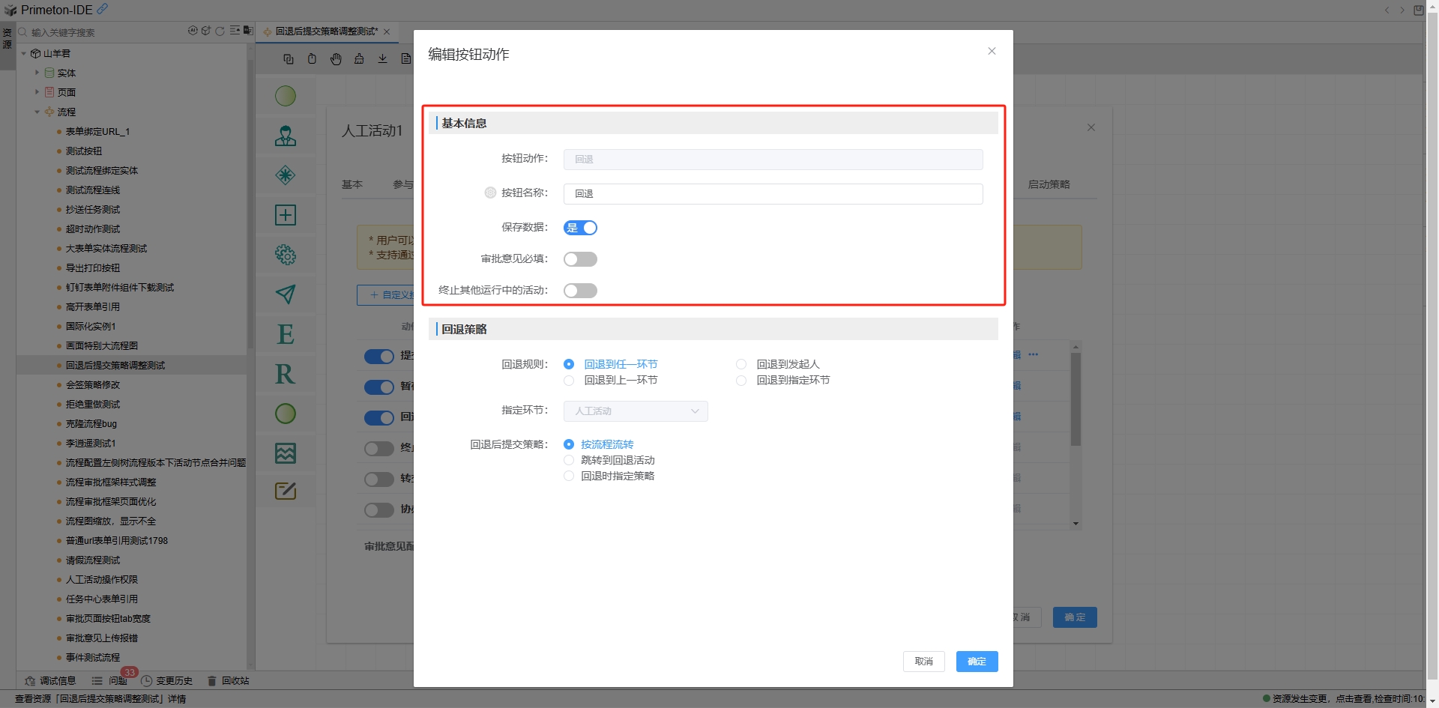The height and width of the screenshot is (708, 1439).
Task: Select the plus-box subprocess node icon
Action: (x=286, y=215)
